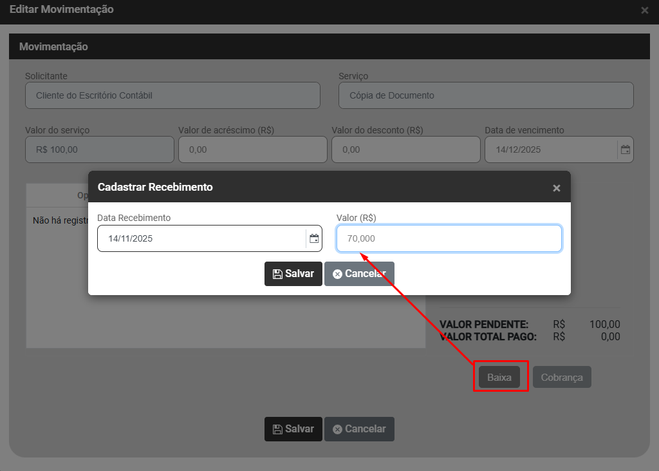The image size is (659, 471).
Task: Open the Data de vencimento calendar picker
Action: [625, 149]
